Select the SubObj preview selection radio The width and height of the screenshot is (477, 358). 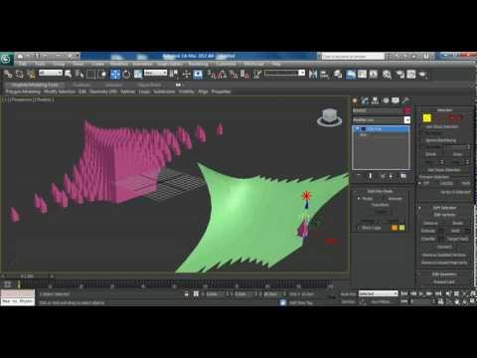[x=437, y=183]
